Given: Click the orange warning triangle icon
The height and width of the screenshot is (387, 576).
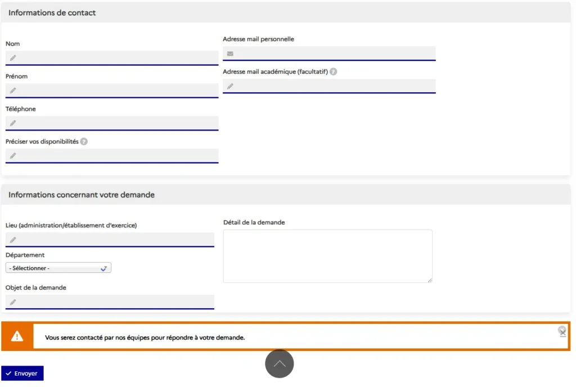Looking at the screenshot, I should [x=17, y=336].
